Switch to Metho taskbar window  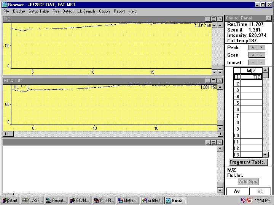point(127,200)
